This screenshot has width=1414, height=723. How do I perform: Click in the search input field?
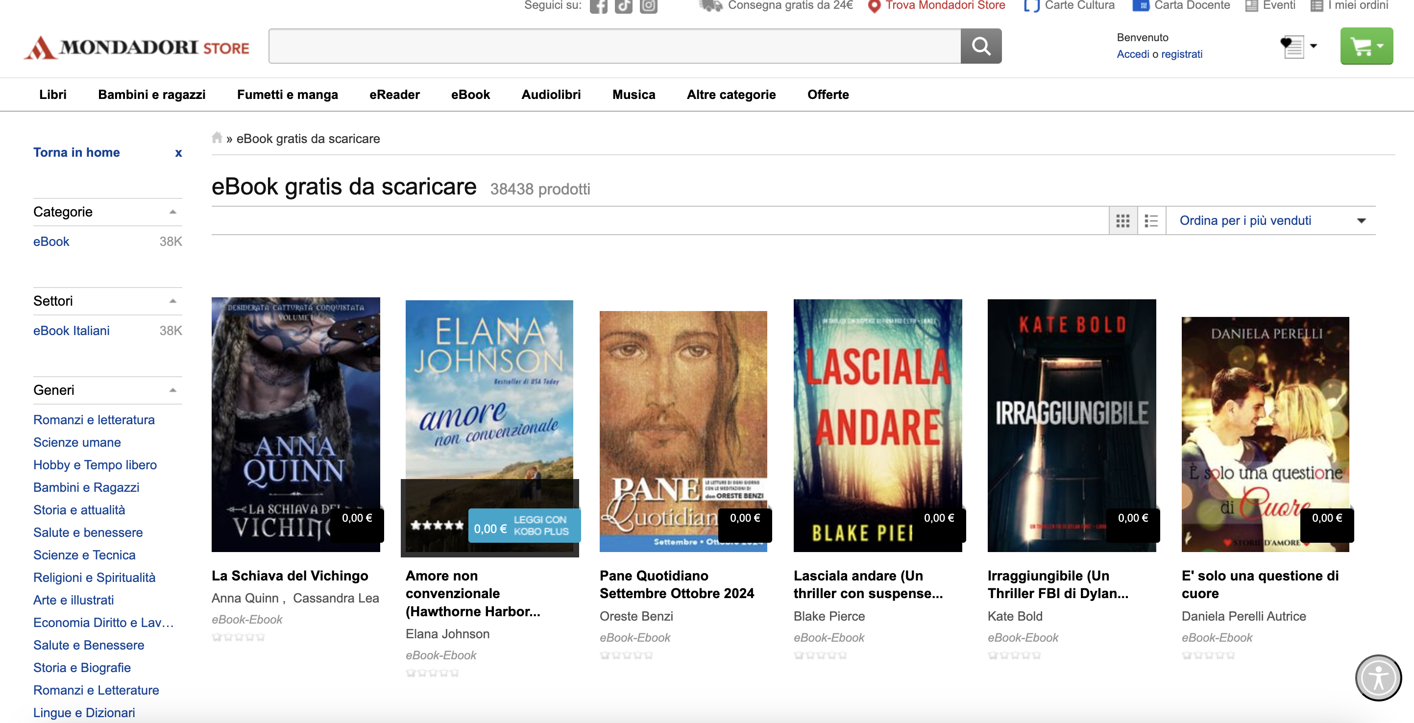pyautogui.click(x=614, y=46)
